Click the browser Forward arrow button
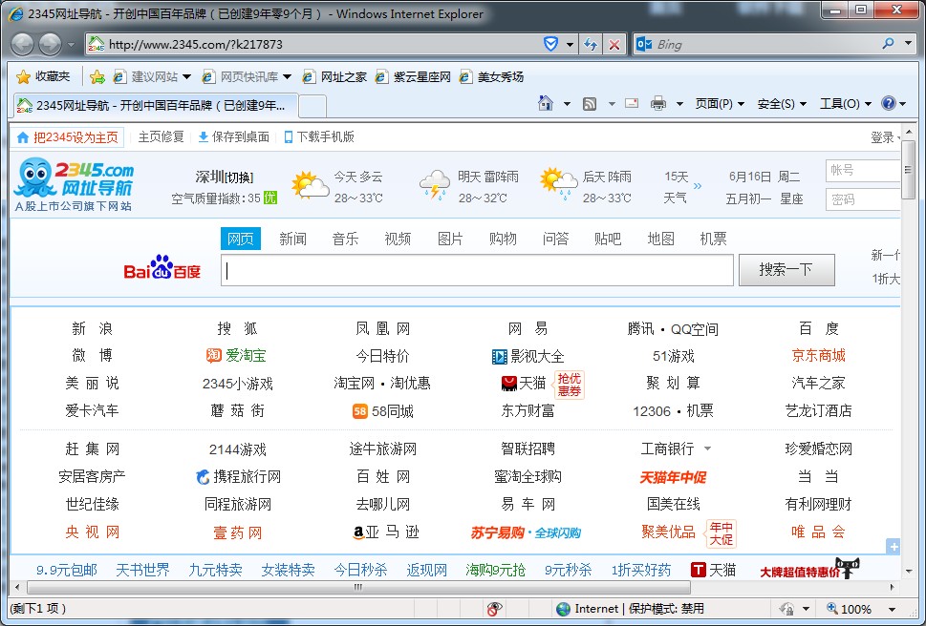Image resolution: width=926 pixels, height=626 pixels. 51,44
